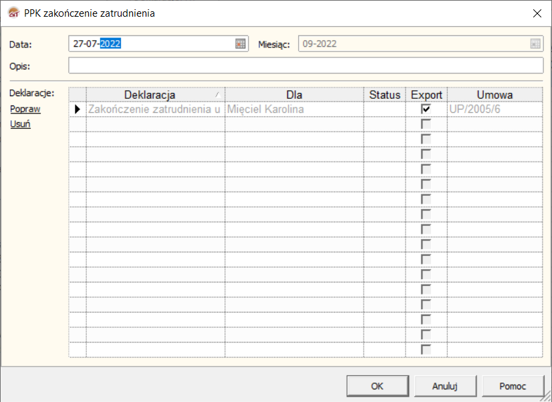Click the Dla column header
552x402 pixels.
point(294,95)
